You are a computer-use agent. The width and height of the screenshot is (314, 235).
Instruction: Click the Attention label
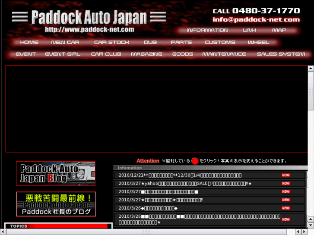(148, 161)
